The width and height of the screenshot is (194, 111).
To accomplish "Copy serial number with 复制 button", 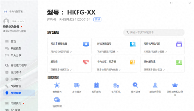I will click(97, 19).
